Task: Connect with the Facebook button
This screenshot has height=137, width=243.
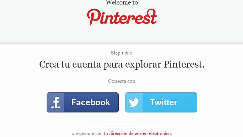Action: tap(83, 102)
